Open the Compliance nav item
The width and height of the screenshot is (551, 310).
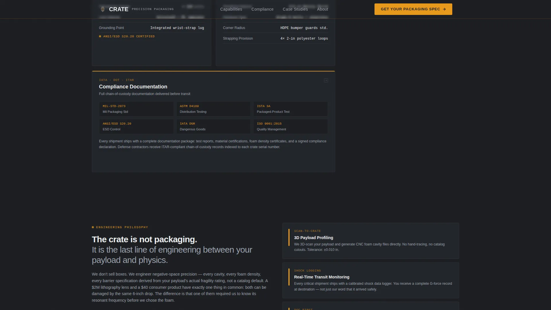[x=262, y=9]
